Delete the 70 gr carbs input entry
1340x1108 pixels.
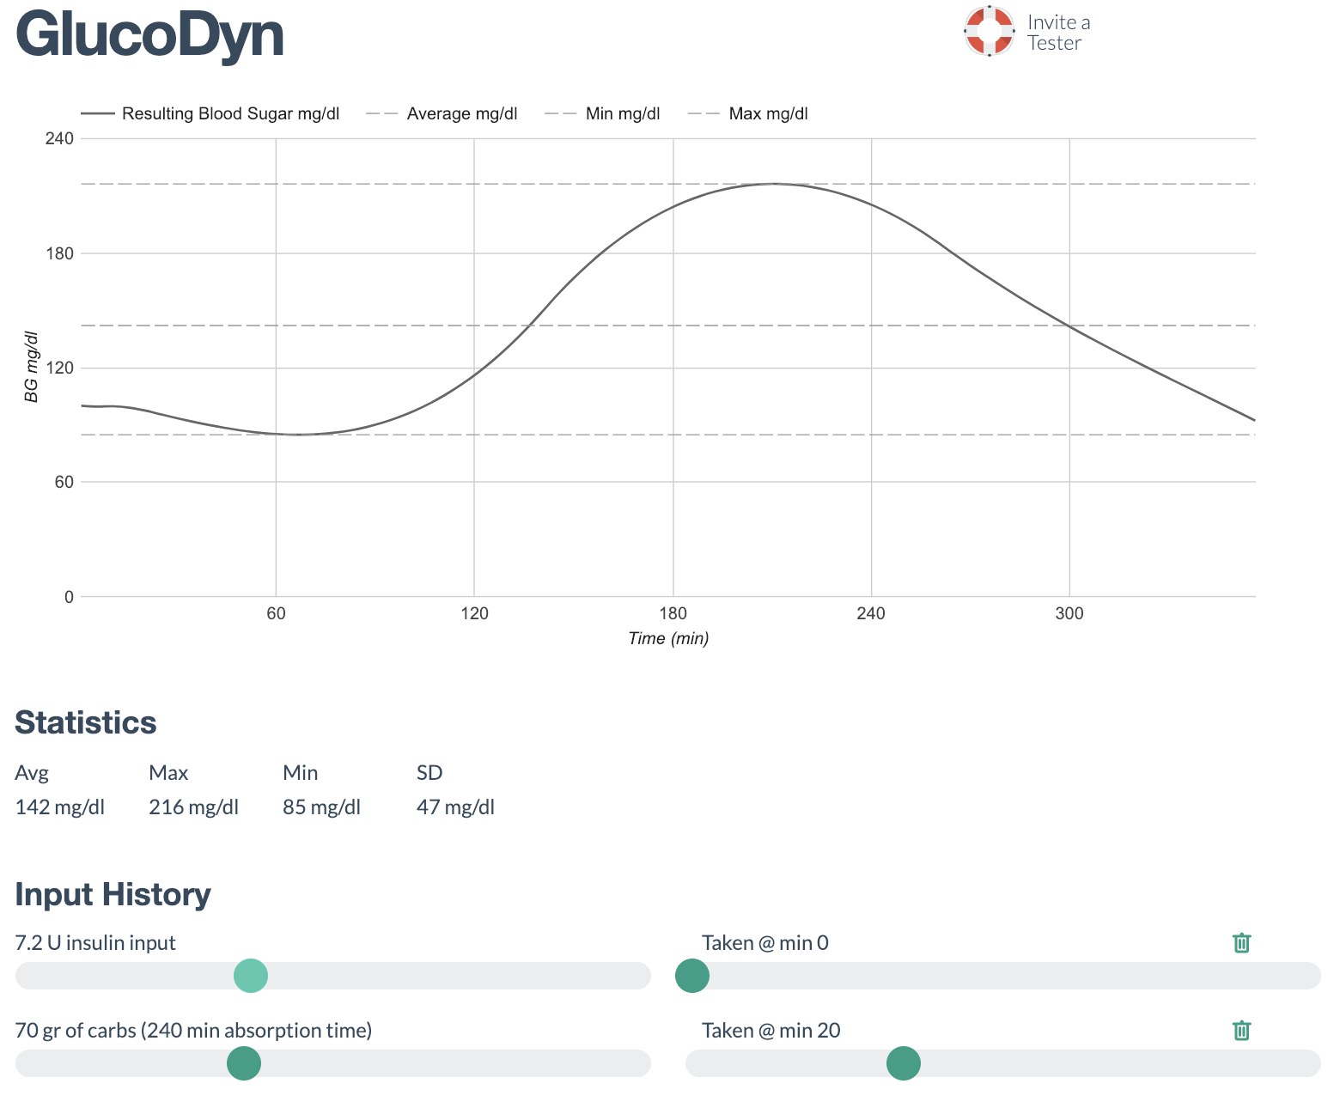pyautogui.click(x=1241, y=1031)
